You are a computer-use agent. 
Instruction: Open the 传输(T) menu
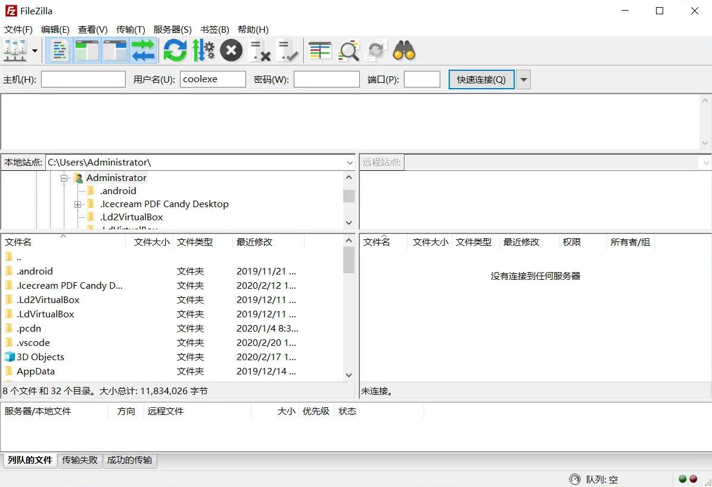(130, 30)
